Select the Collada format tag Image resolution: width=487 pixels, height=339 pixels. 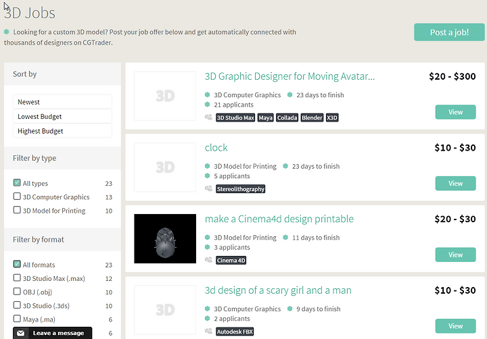click(x=287, y=118)
